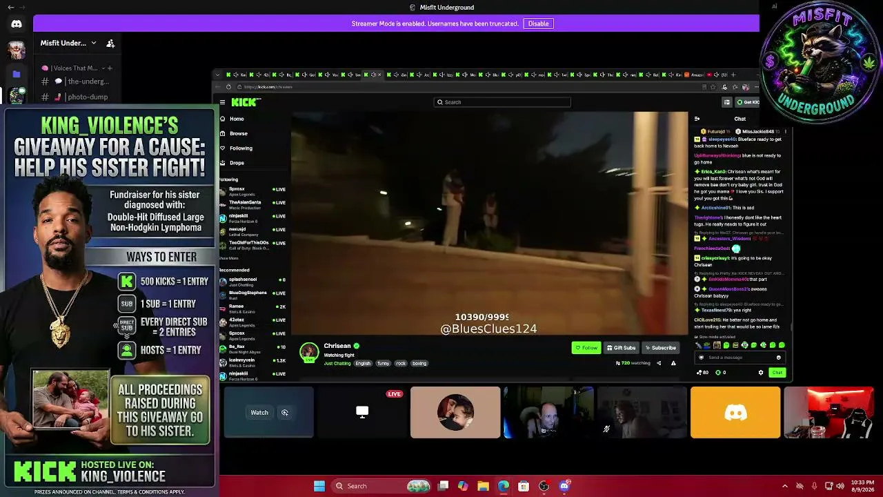883x497 pixels.
Task: Click the English stream tag
Action: pos(363,363)
